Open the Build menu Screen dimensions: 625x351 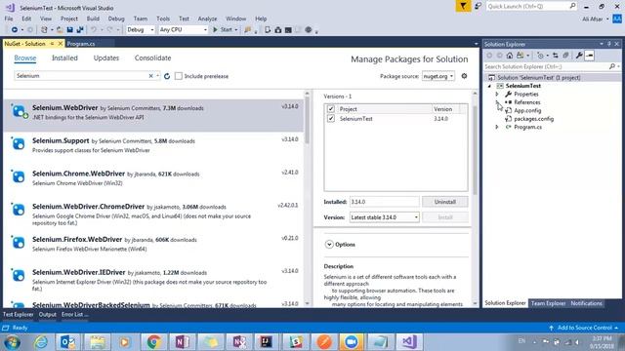(93, 19)
